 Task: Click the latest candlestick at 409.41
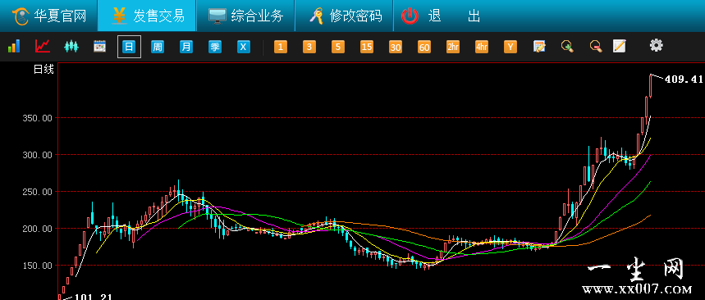pyautogui.click(x=651, y=86)
